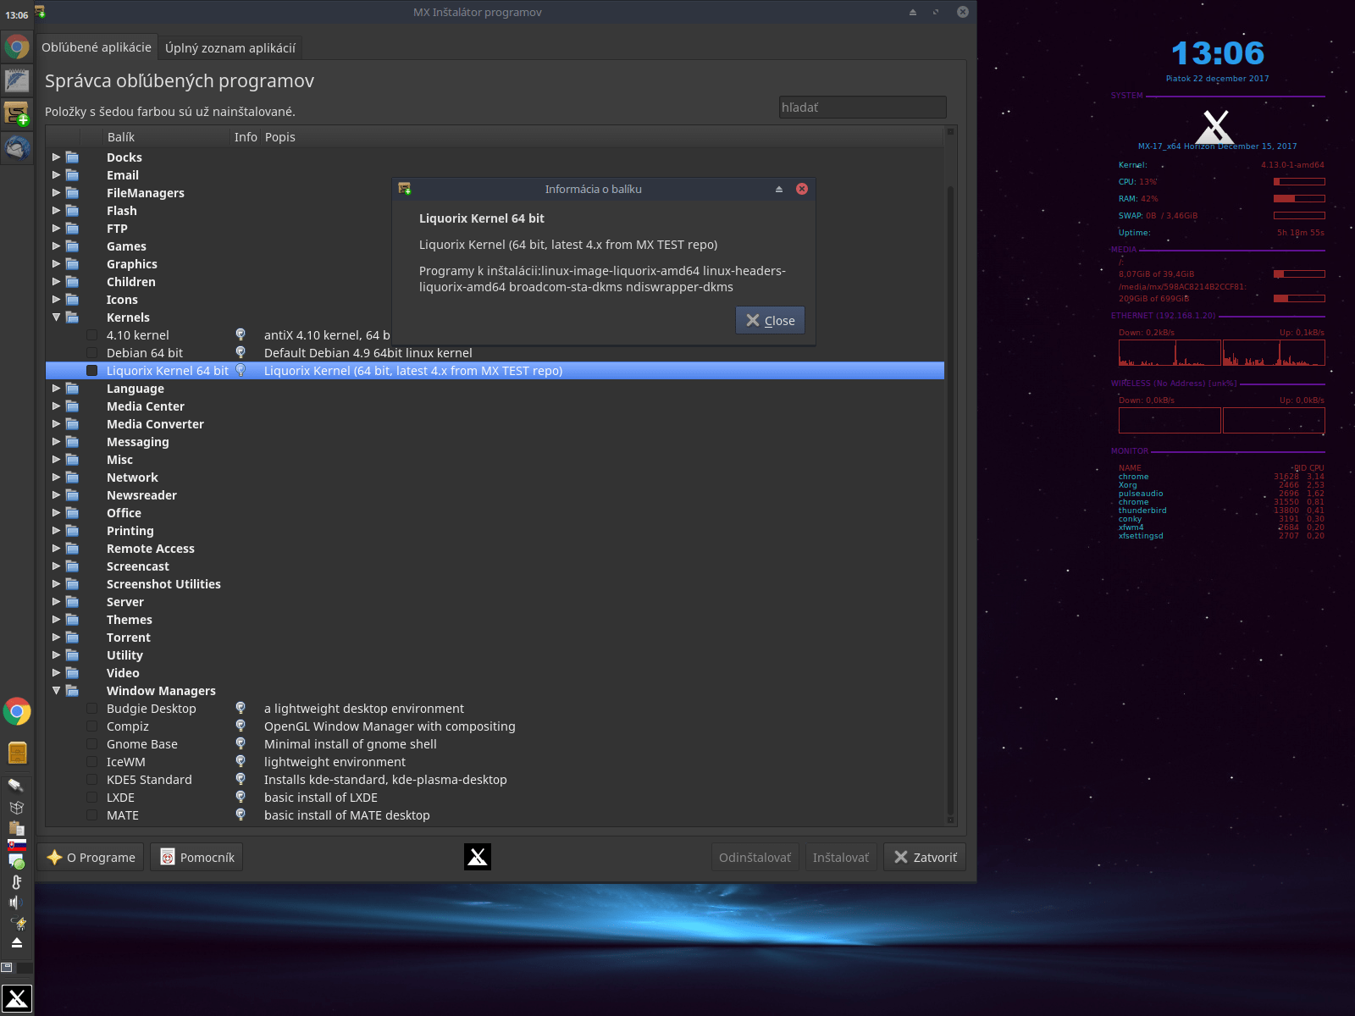Screen dimensions: 1355x1016
Task: Open the package box updater tray icon
Action: 16,808
